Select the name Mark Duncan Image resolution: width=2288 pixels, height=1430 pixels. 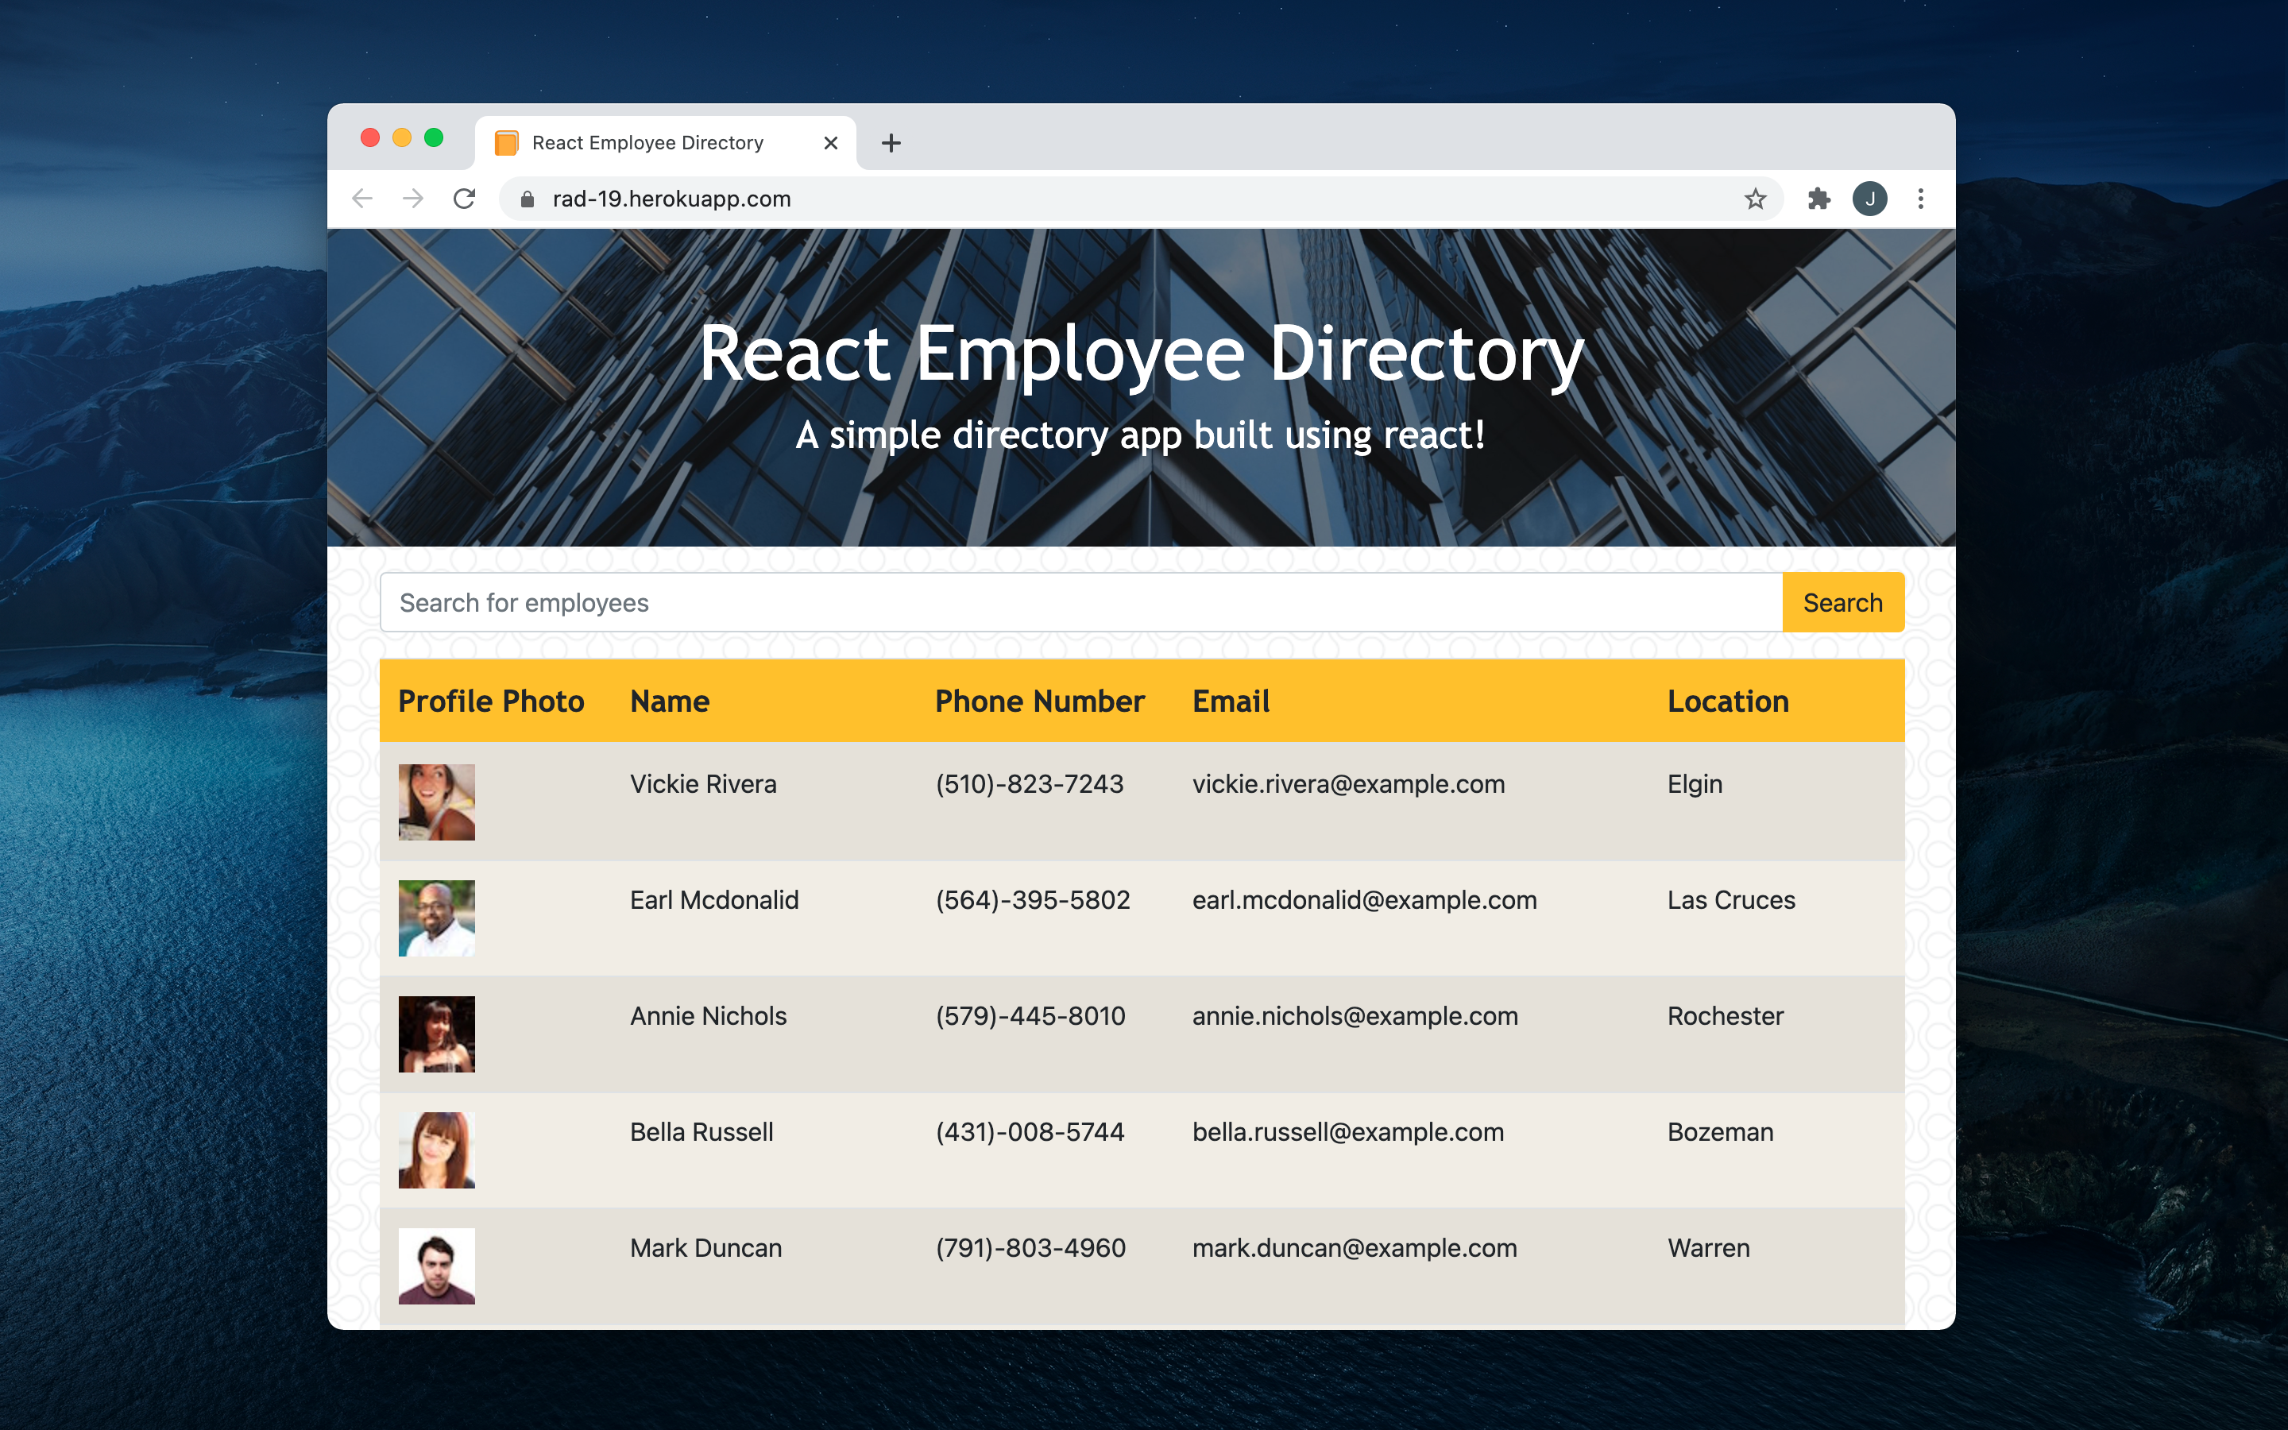(706, 1248)
